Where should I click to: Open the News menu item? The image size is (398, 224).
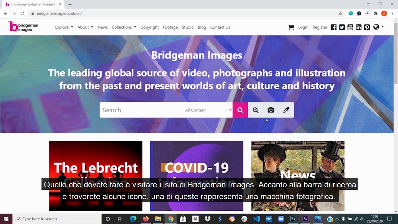coord(103,27)
